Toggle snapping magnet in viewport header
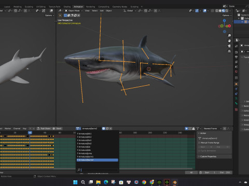The image size is (249, 186). tap(146, 11)
